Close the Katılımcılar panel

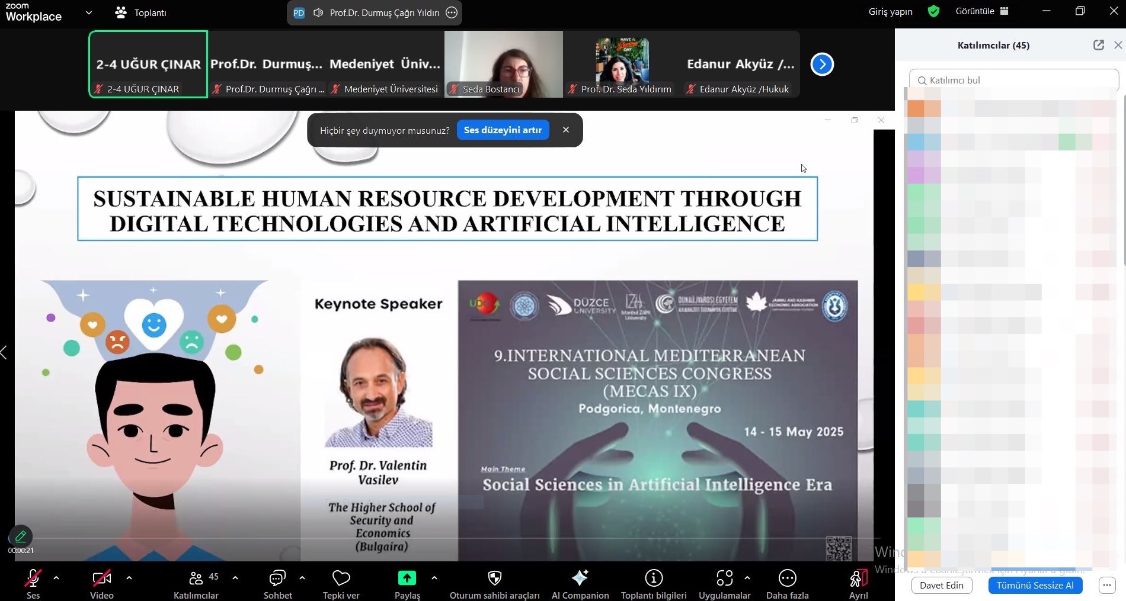(x=1118, y=45)
